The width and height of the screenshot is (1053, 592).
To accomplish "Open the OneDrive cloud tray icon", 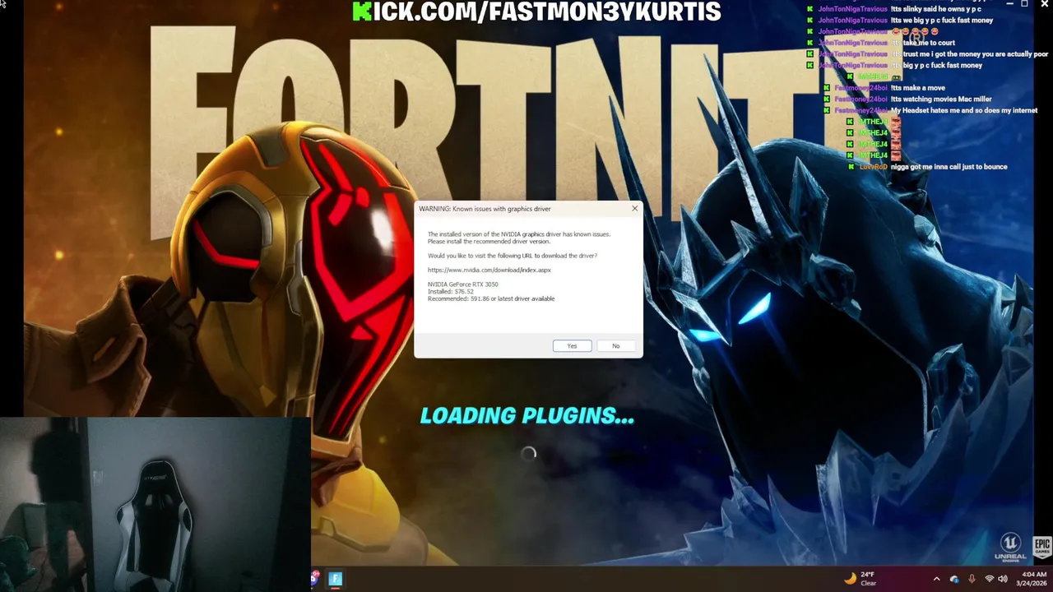I will coord(954,579).
